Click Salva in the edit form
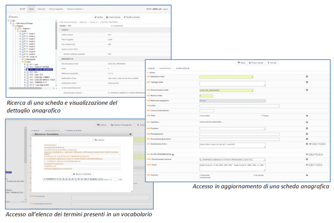The height and width of the screenshot is (223, 334). 242,63
